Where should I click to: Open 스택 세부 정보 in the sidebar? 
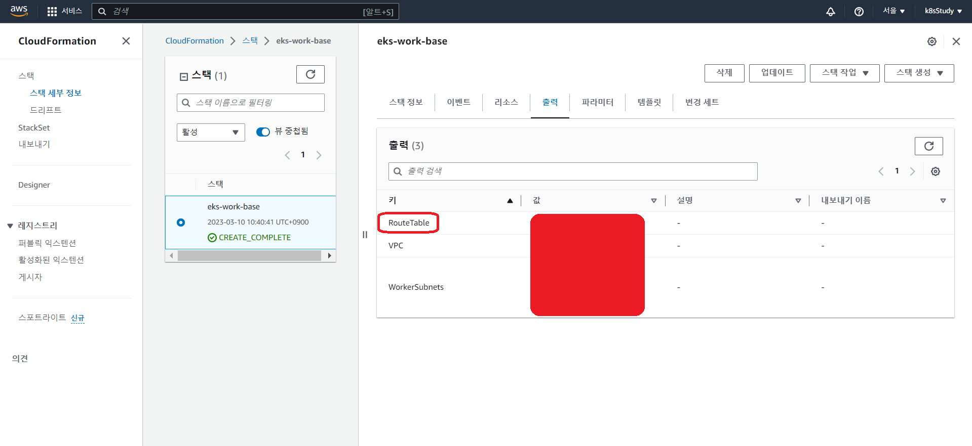(56, 93)
